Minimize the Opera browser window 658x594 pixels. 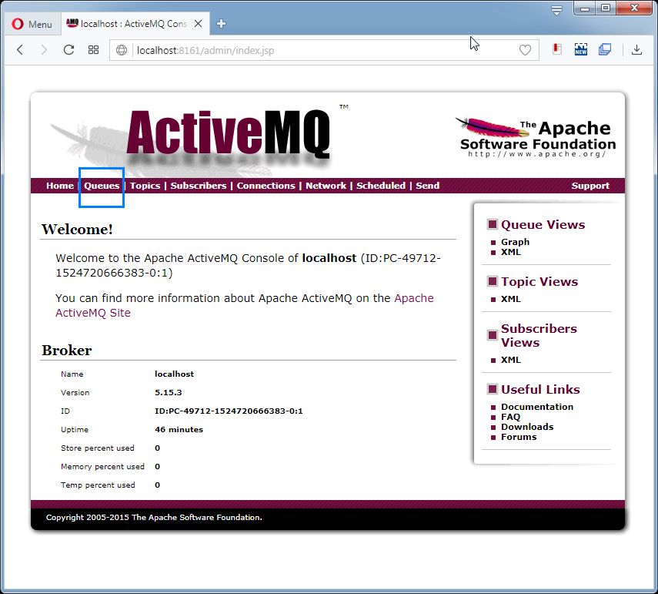585,8
